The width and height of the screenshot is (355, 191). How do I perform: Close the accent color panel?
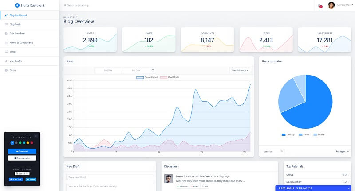36,136
